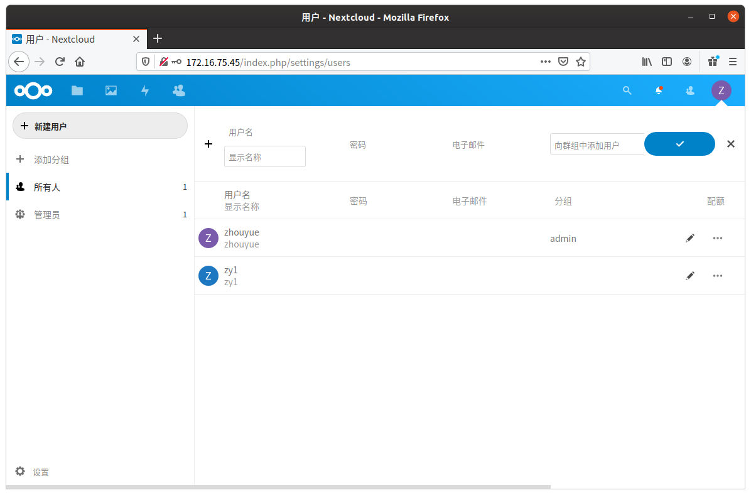Open the Activity lightning icon
Screen dimensions: 751x495
144,90
